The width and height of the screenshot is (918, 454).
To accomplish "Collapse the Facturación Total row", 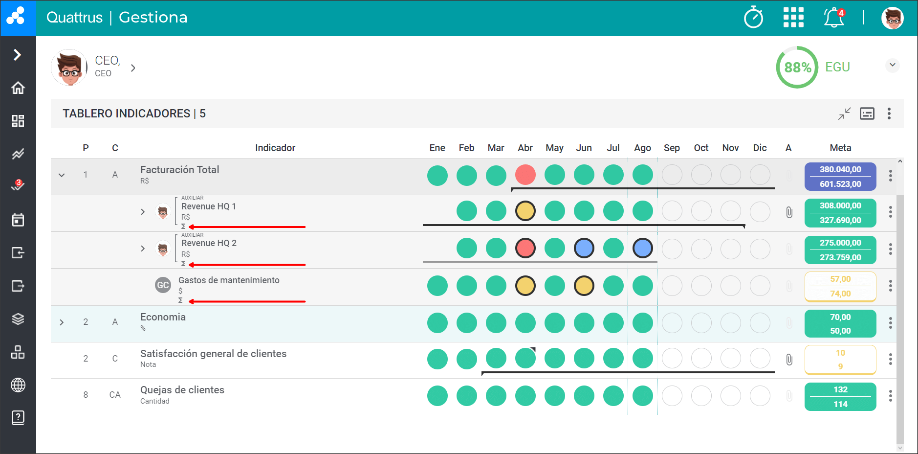I will pos(62,175).
